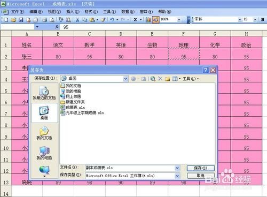Click the AutoSum sigma icon

point(136,20)
